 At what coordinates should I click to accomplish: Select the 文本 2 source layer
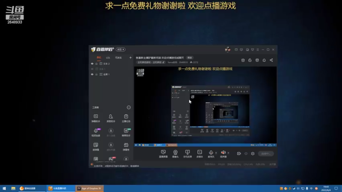106,64
